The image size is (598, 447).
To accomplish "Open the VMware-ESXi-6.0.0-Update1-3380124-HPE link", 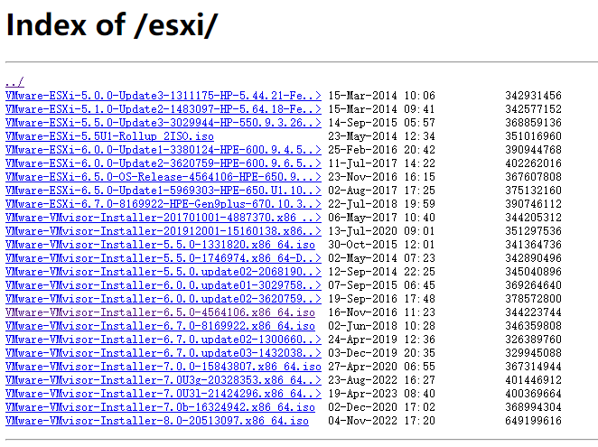I will [x=164, y=150].
